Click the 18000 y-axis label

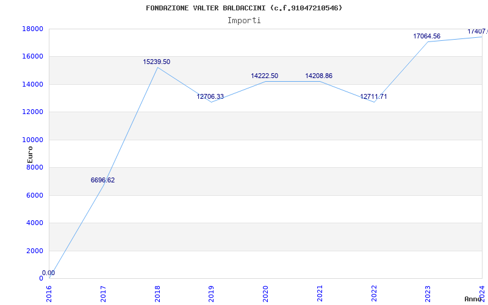coord(32,29)
